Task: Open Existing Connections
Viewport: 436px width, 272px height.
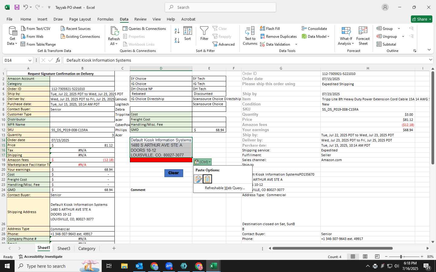Action: 80,36
